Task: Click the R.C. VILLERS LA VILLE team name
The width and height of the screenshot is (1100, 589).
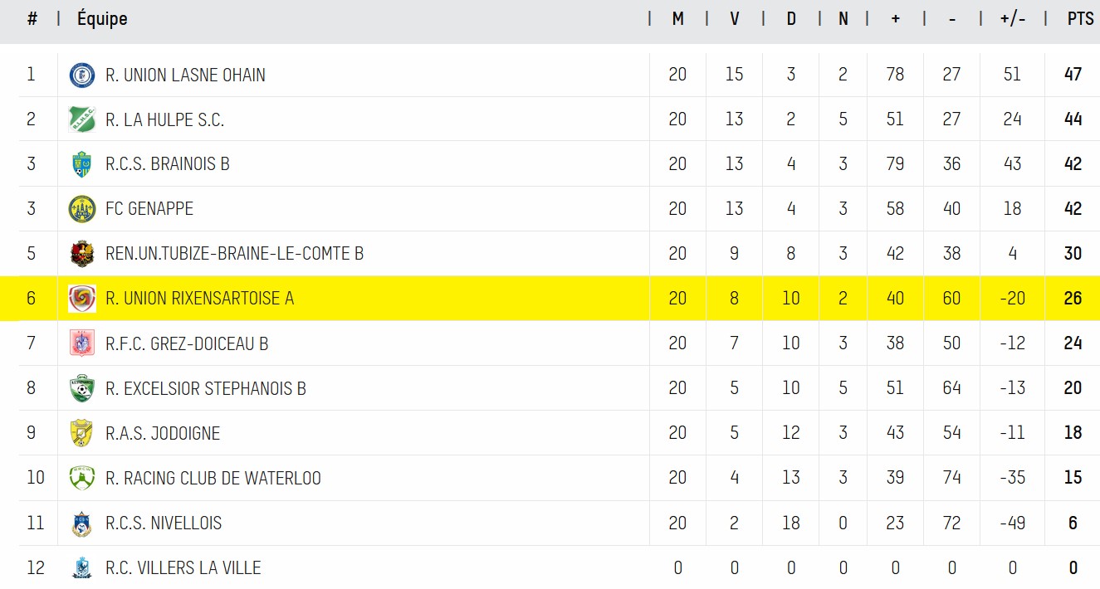Action: (183, 568)
